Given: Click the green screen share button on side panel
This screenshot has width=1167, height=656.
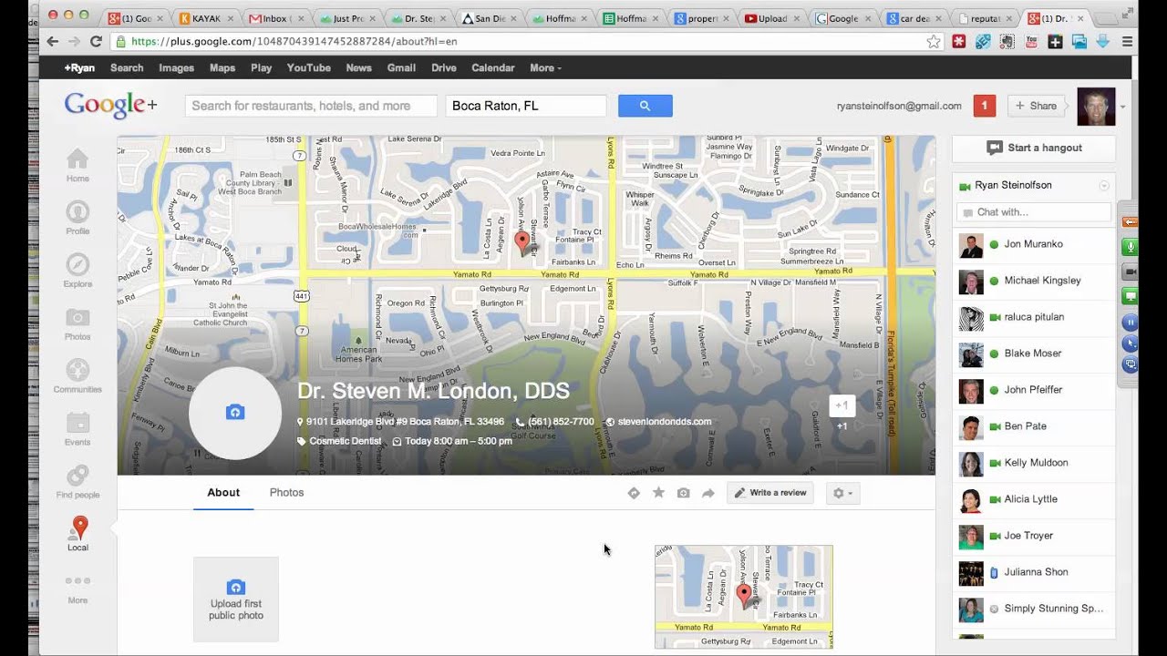Looking at the screenshot, I should (x=1131, y=296).
